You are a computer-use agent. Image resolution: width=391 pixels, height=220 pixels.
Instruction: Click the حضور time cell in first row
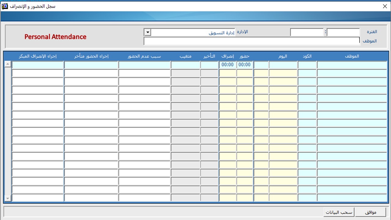click(245, 65)
